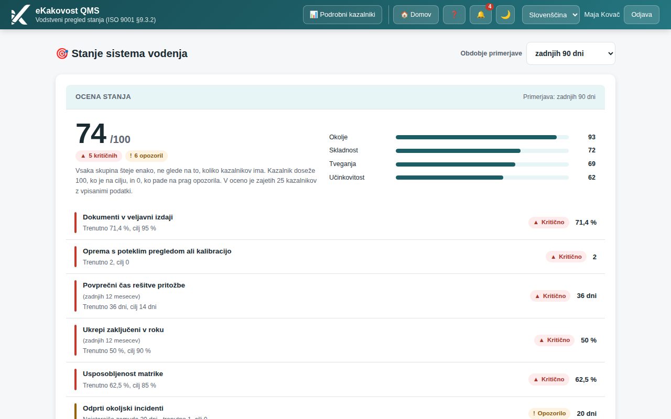Click Kritično badge on Povprečni čas row

coord(550,296)
